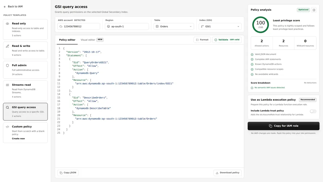Click the check-circle icon on Validate button

pyautogui.click(x=216, y=40)
